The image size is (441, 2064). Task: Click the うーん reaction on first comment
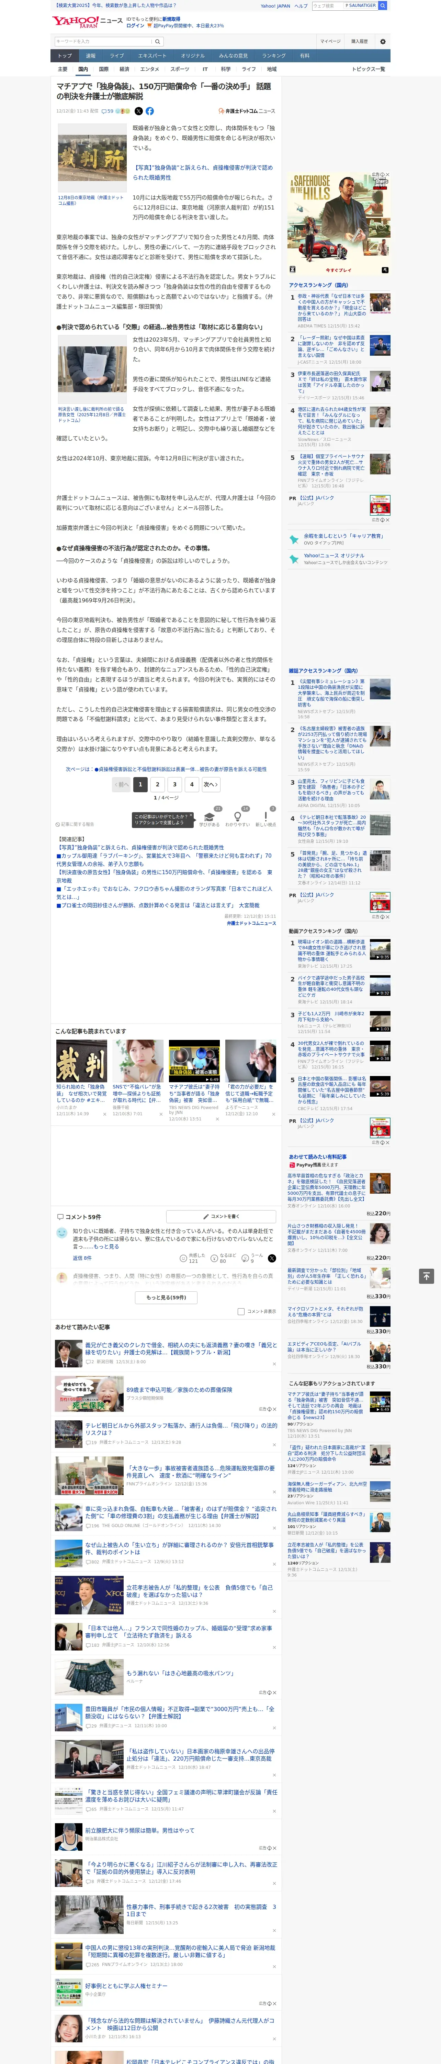[253, 1258]
